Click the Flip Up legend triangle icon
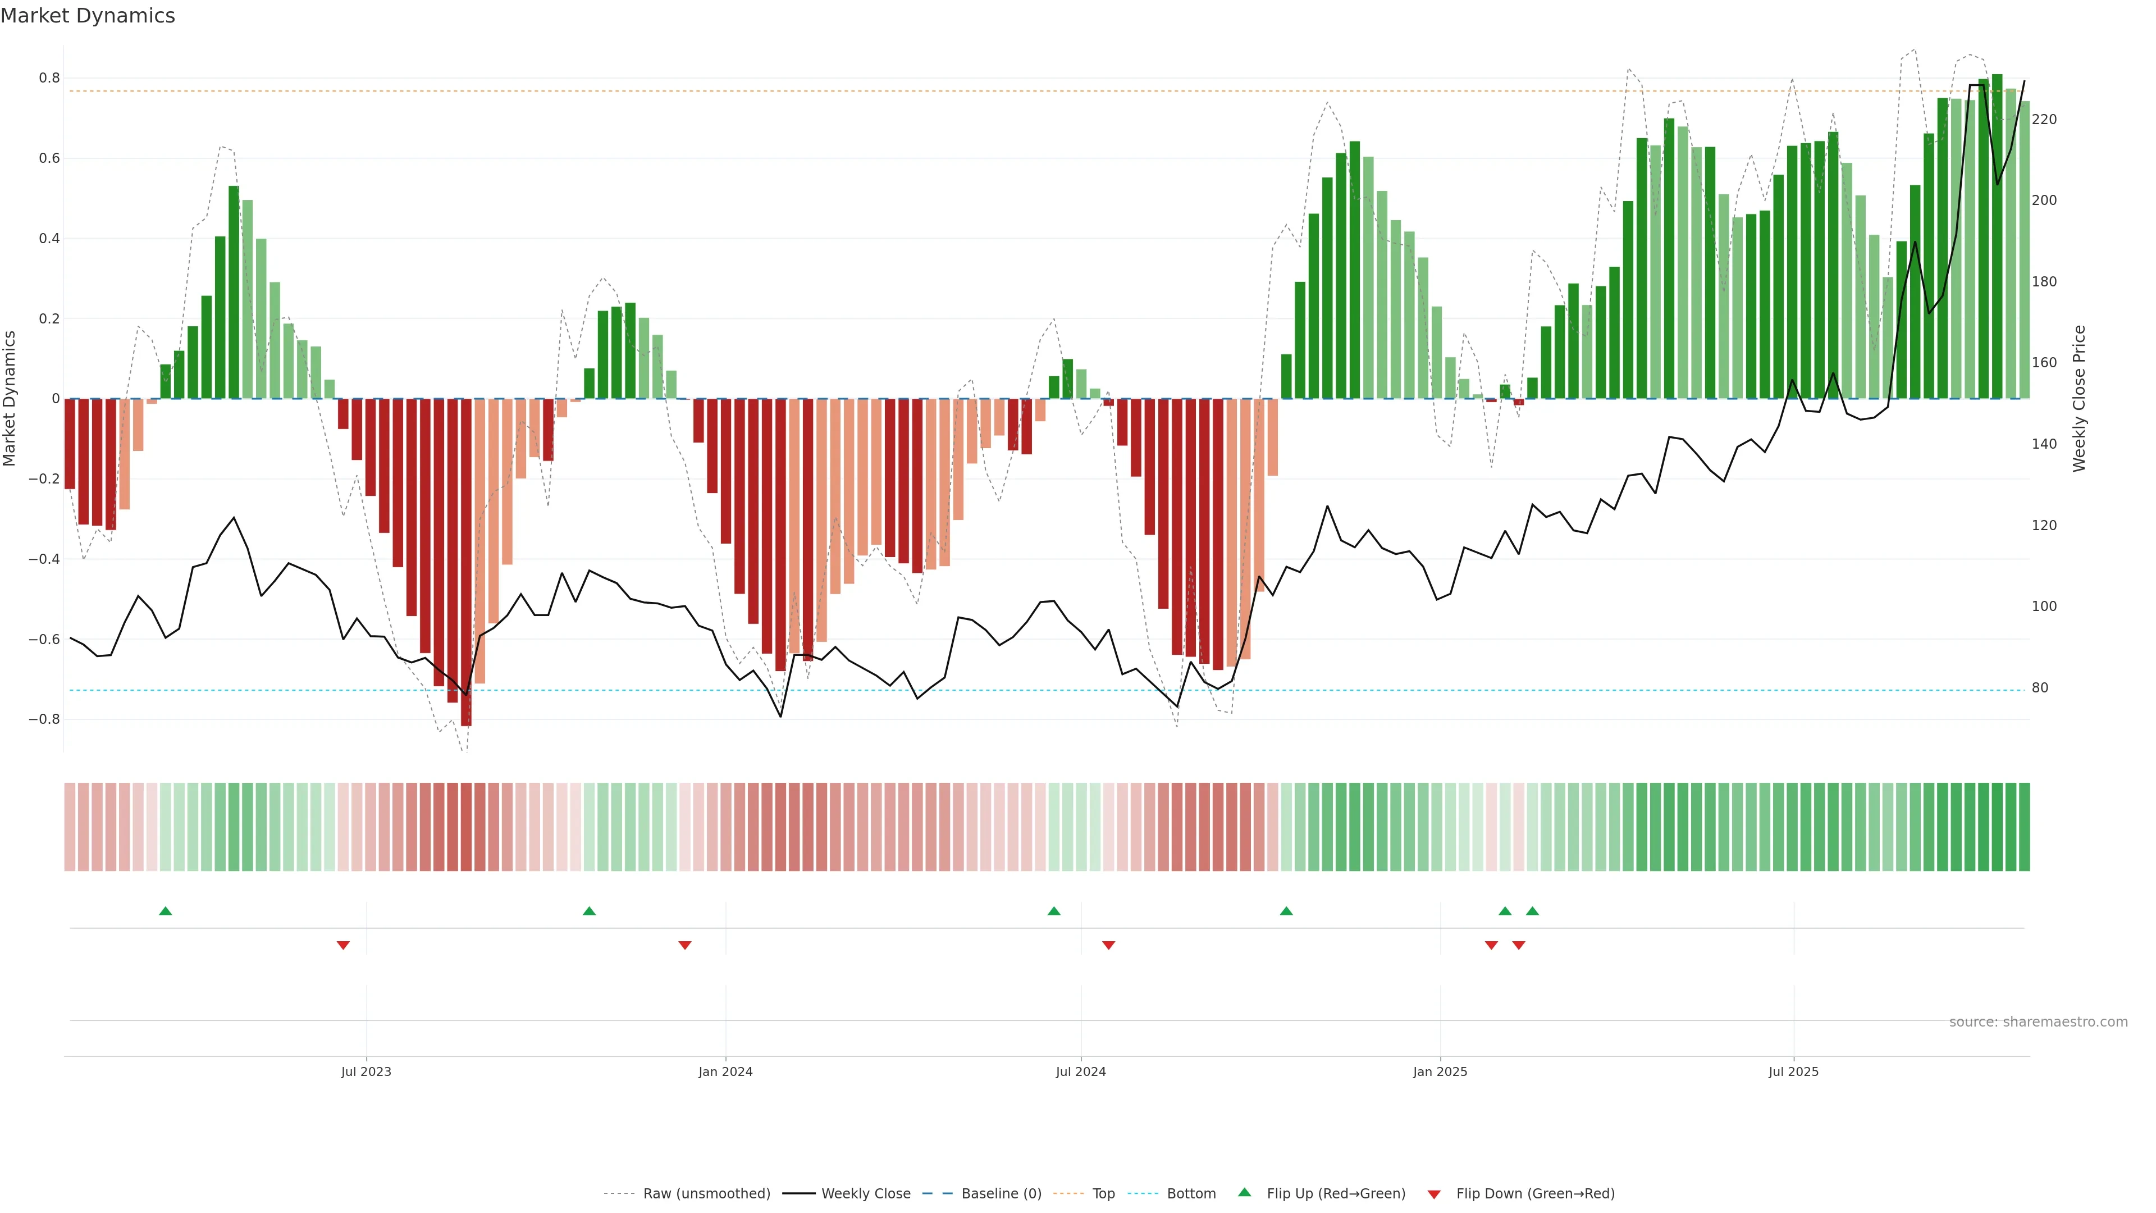 click(x=1245, y=1192)
